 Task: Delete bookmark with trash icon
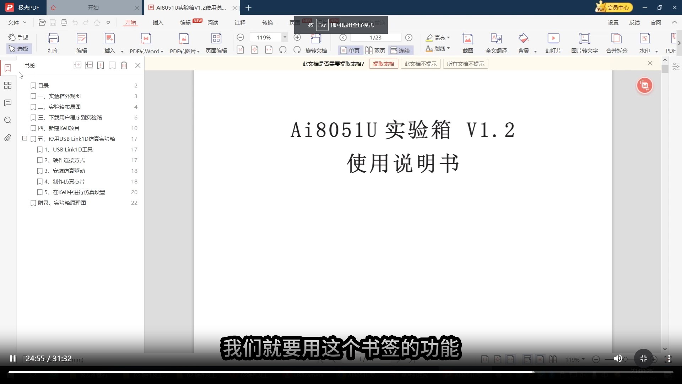pyautogui.click(x=124, y=65)
